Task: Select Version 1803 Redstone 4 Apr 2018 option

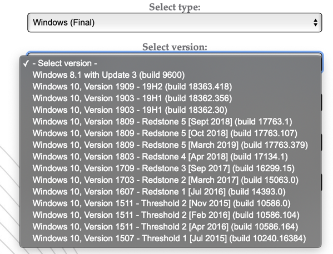Action: click(x=171, y=157)
